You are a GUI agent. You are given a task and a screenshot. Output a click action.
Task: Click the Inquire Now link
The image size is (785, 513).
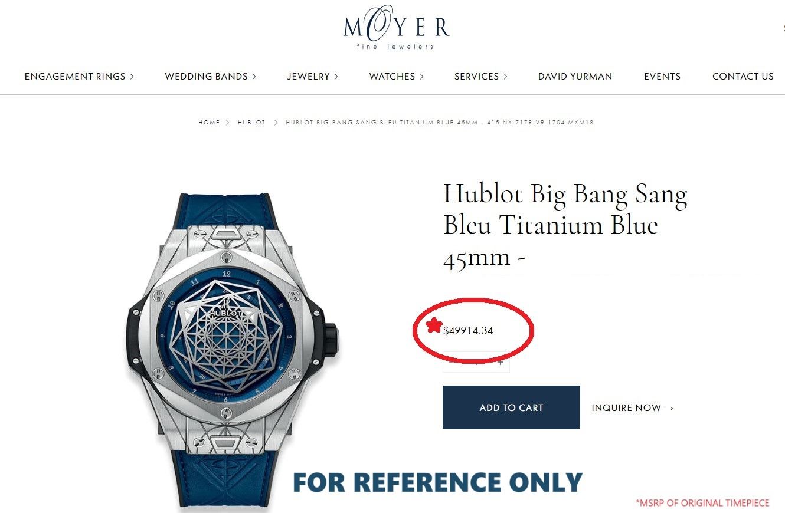[632, 407]
